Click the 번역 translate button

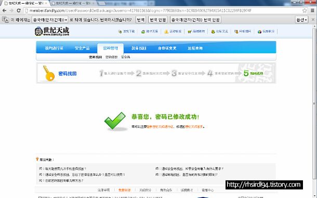[x=141, y=20]
